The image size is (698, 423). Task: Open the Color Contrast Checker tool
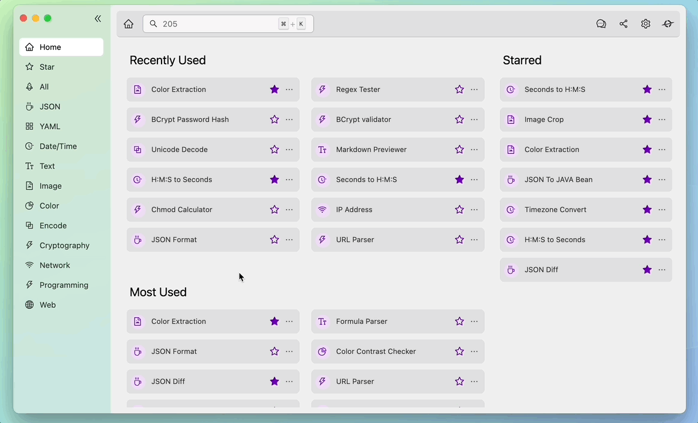tap(398, 351)
